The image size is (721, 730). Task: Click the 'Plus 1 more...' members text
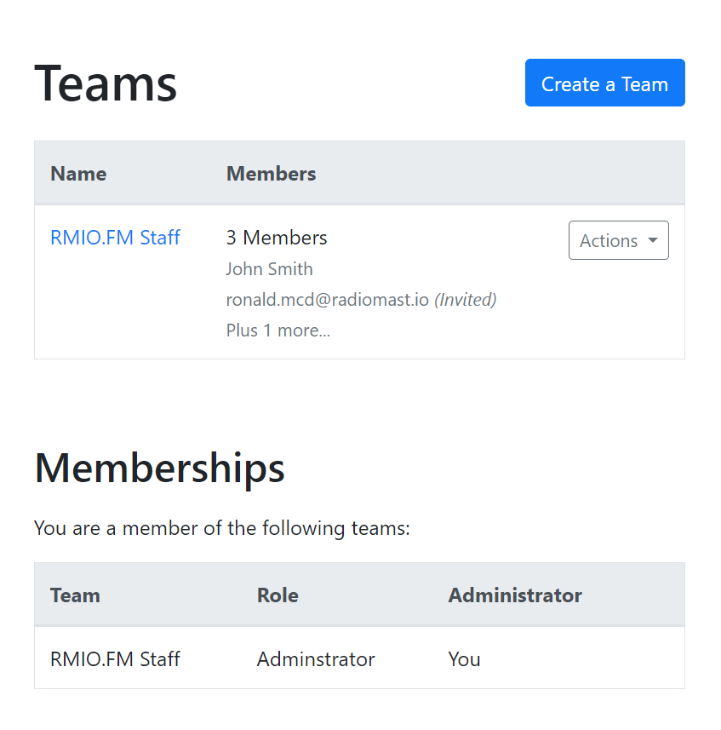pyautogui.click(x=278, y=331)
